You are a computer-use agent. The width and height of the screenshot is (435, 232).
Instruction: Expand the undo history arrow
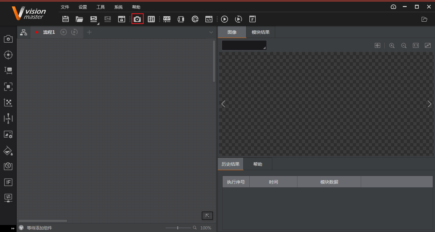(98, 23)
